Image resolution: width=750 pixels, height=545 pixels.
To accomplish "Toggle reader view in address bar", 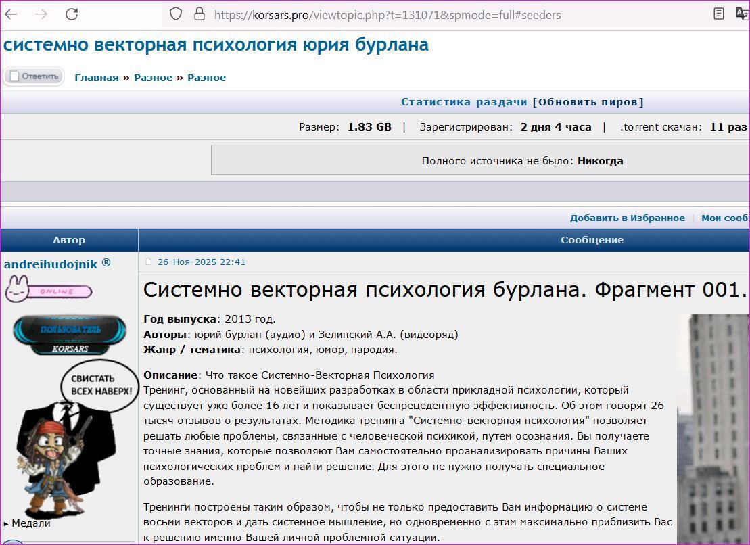I will tap(719, 14).
